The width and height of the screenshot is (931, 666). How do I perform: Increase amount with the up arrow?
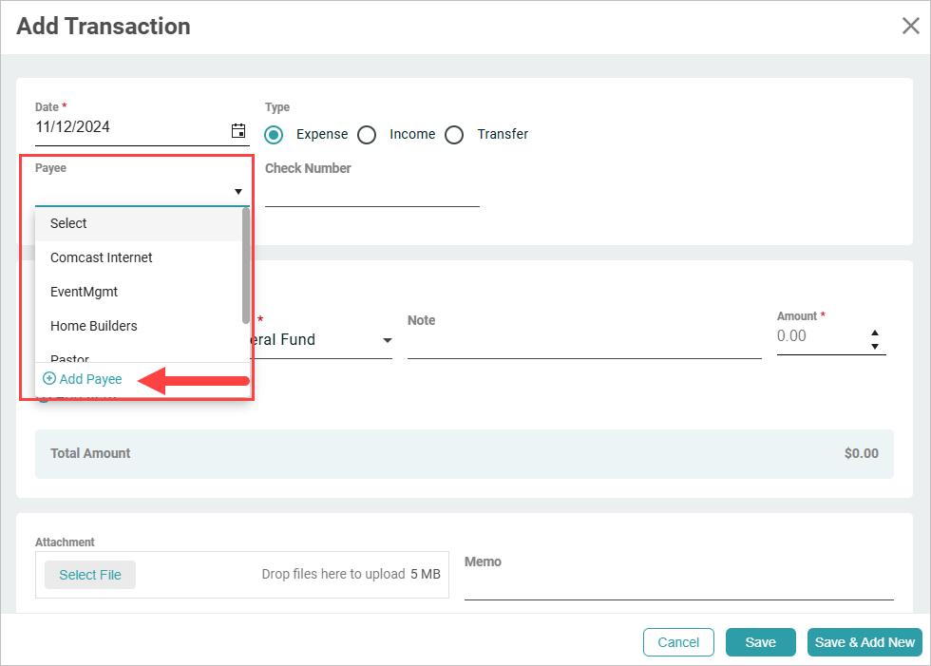tap(875, 333)
